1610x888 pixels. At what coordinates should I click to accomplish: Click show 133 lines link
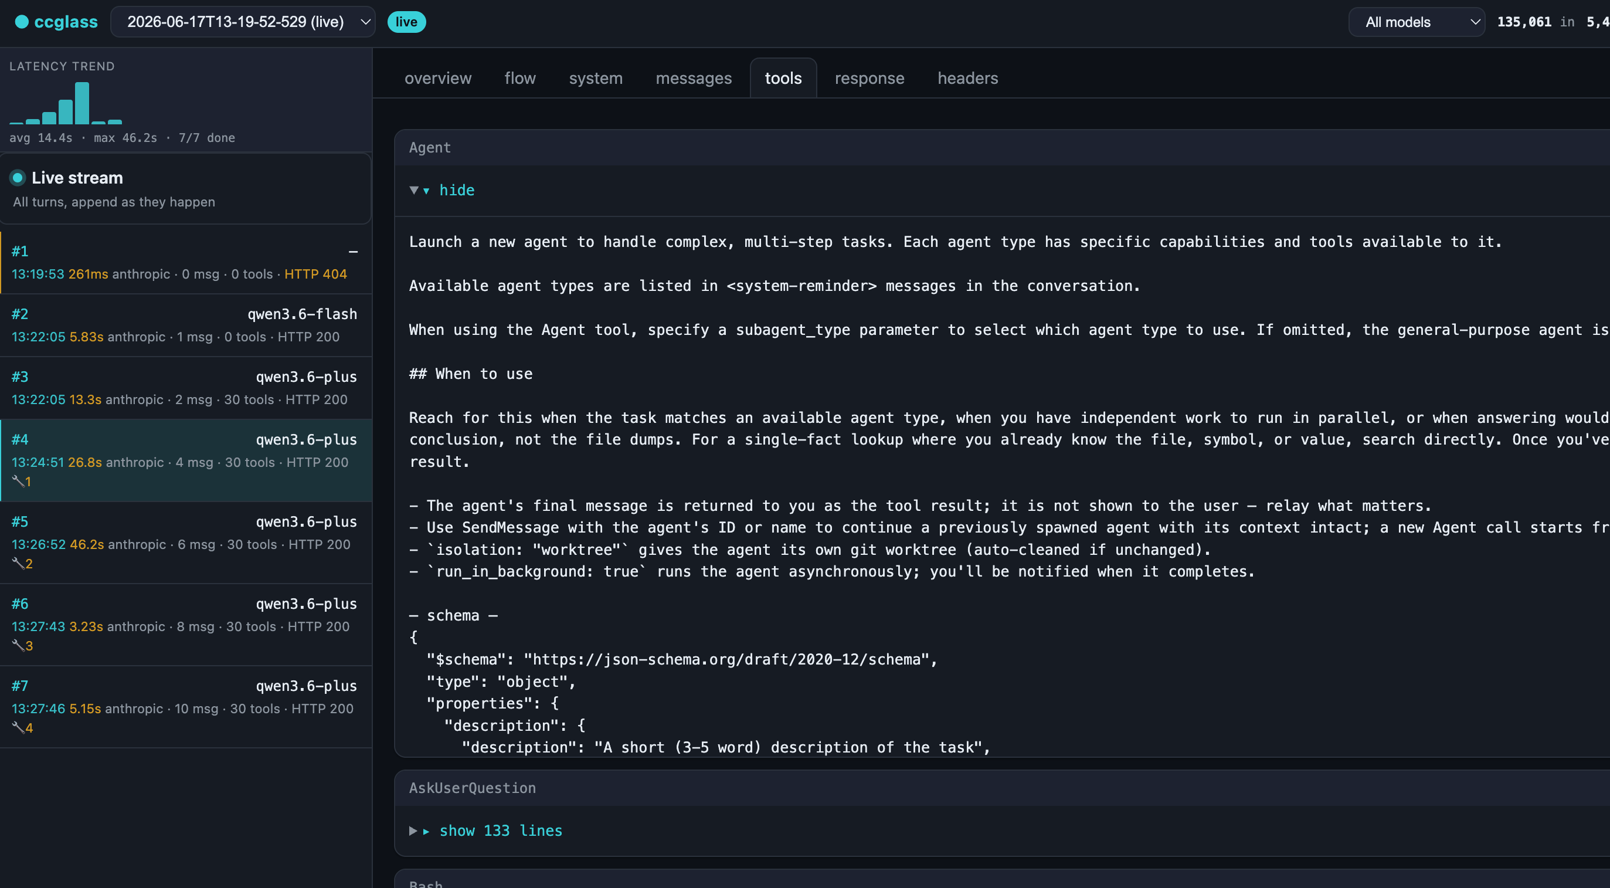point(501,831)
